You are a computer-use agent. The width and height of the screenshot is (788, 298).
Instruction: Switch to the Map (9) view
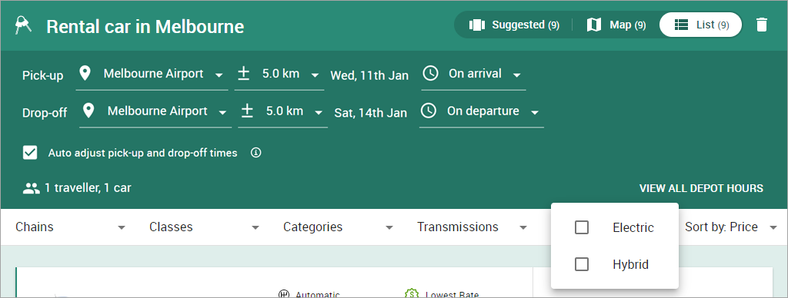point(616,25)
